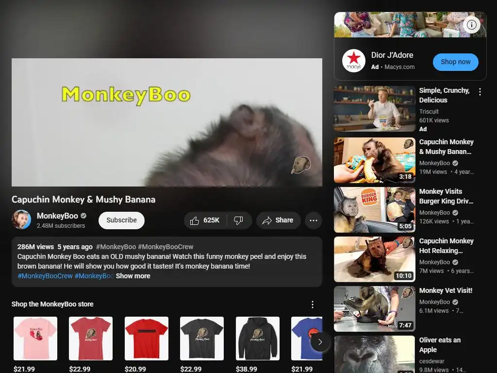Click the $20.99 price label
The image size is (497, 373).
coord(135,369)
